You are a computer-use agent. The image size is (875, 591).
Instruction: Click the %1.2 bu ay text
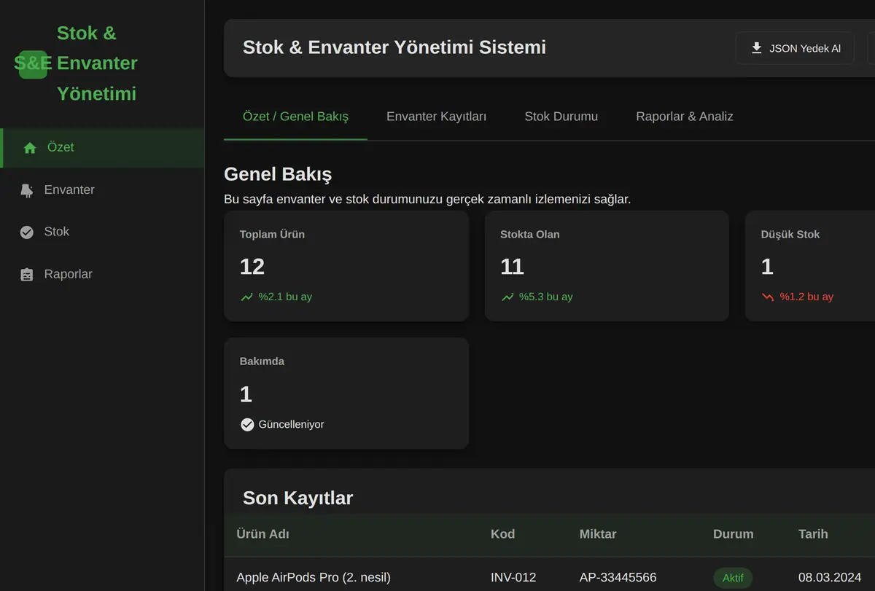tap(806, 297)
